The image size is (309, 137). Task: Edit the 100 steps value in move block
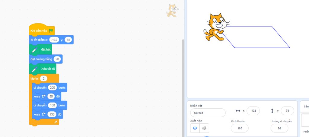click(53, 105)
